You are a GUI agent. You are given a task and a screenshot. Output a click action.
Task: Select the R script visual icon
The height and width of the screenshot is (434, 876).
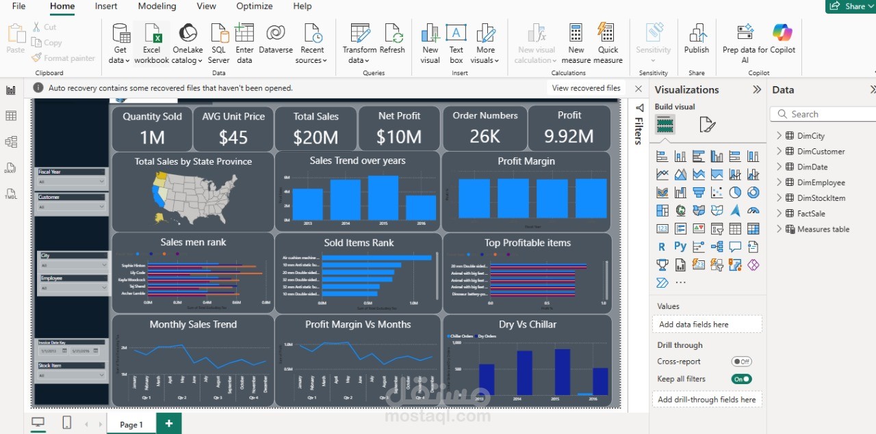click(x=662, y=247)
